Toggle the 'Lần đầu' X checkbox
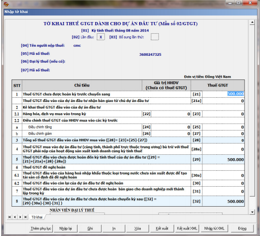Screen dimensions: 261x236 [101, 37]
